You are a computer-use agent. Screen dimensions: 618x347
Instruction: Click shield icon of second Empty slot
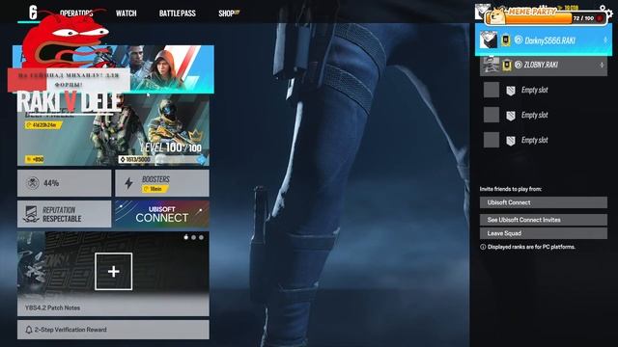pos(511,116)
